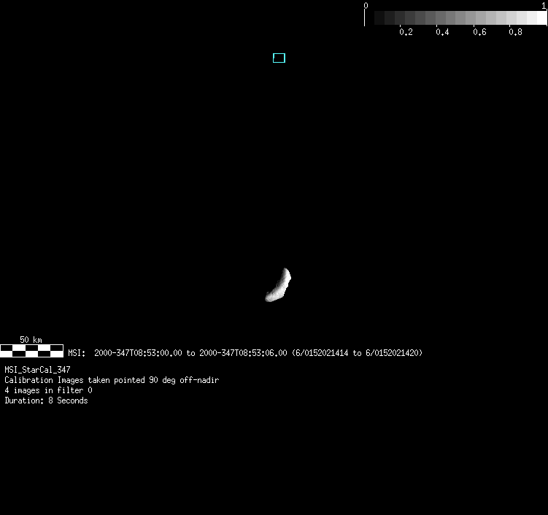Click the minimum value 0 label
This screenshot has height=515, width=548.
[x=366, y=5]
